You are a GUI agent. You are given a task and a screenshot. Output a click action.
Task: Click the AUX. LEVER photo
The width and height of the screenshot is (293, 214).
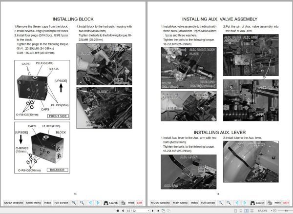pyautogui.click(x=188, y=172)
